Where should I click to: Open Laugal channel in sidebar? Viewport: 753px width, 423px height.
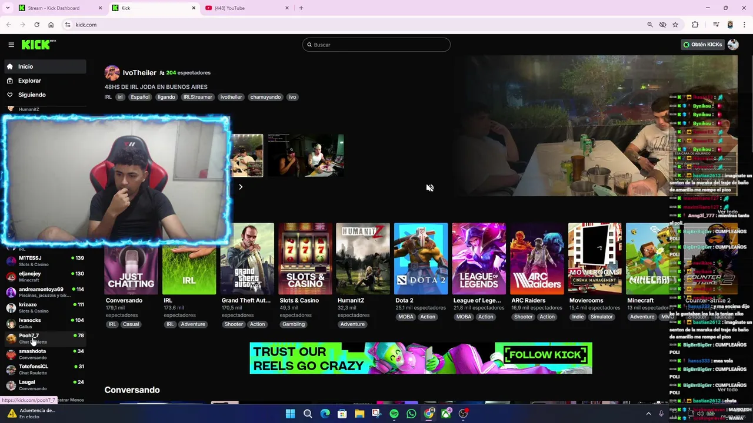(x=45, y=385)
